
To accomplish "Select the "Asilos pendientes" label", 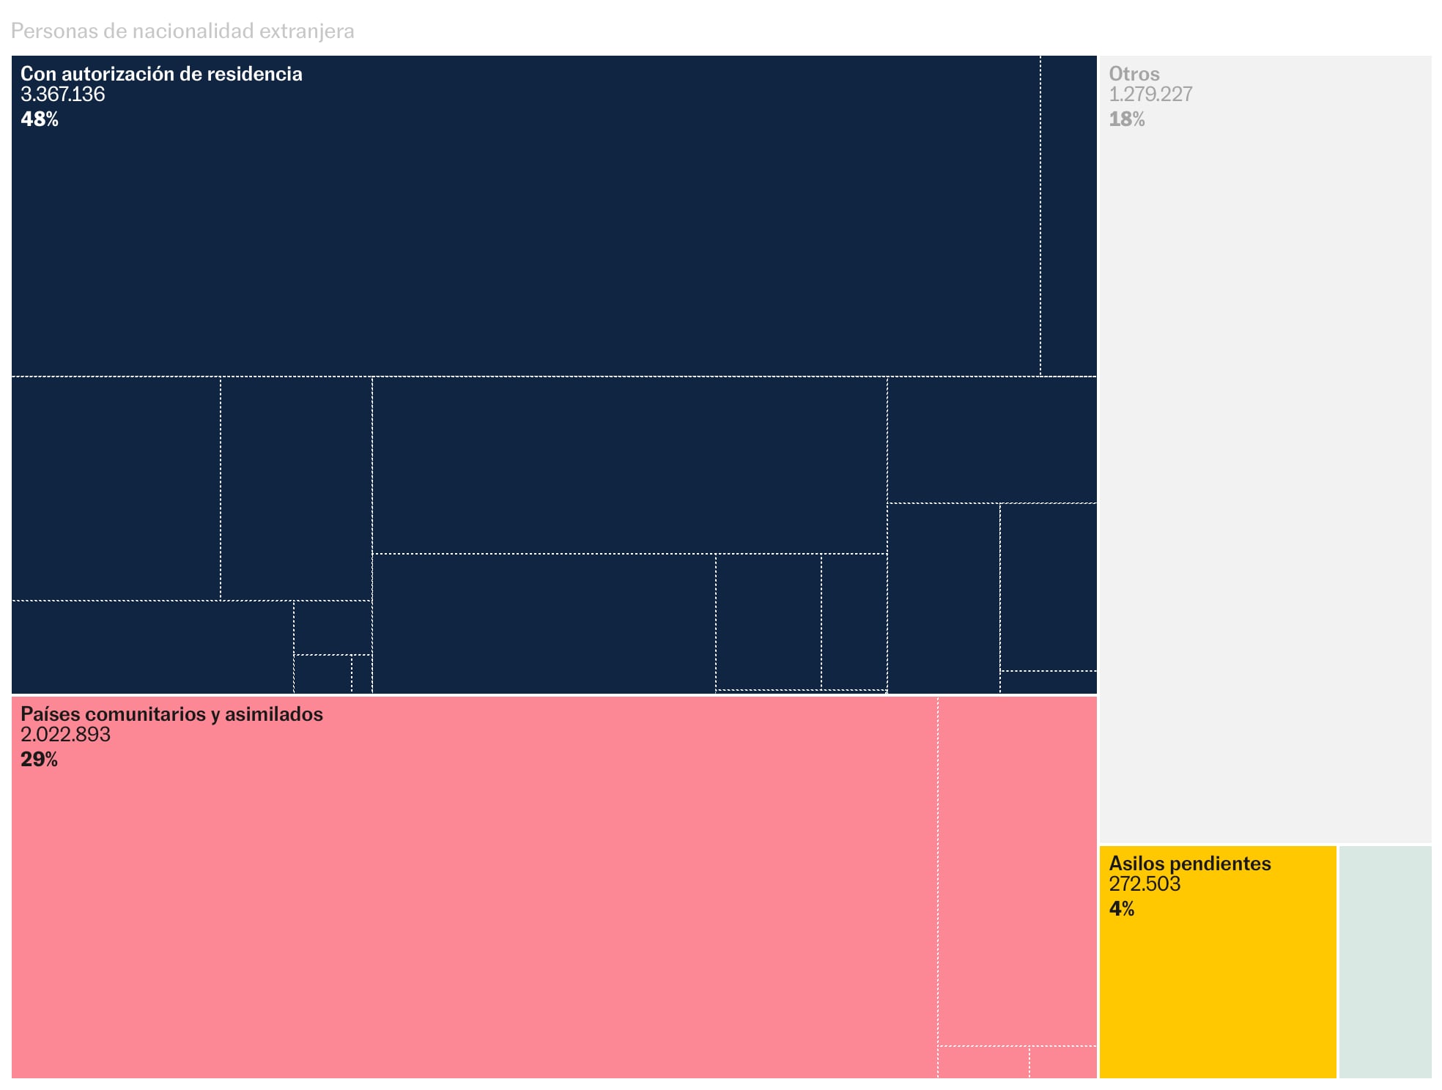I will (1189, 864).
